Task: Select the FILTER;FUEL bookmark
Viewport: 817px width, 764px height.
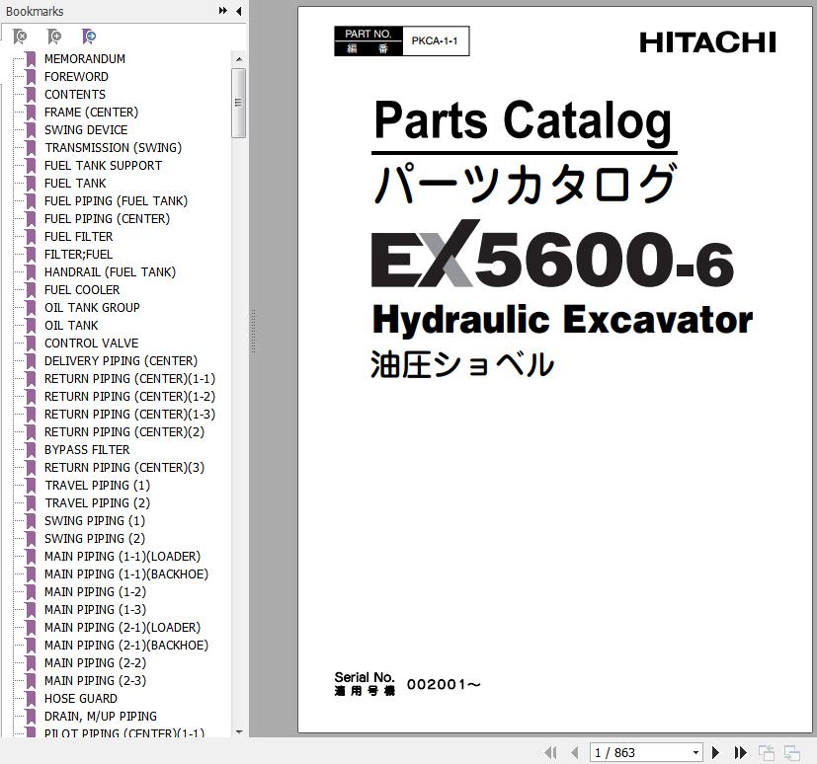Action: pos(78,254)
